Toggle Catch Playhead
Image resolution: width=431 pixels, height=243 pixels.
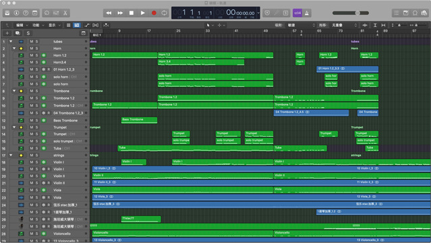point(106,25)
